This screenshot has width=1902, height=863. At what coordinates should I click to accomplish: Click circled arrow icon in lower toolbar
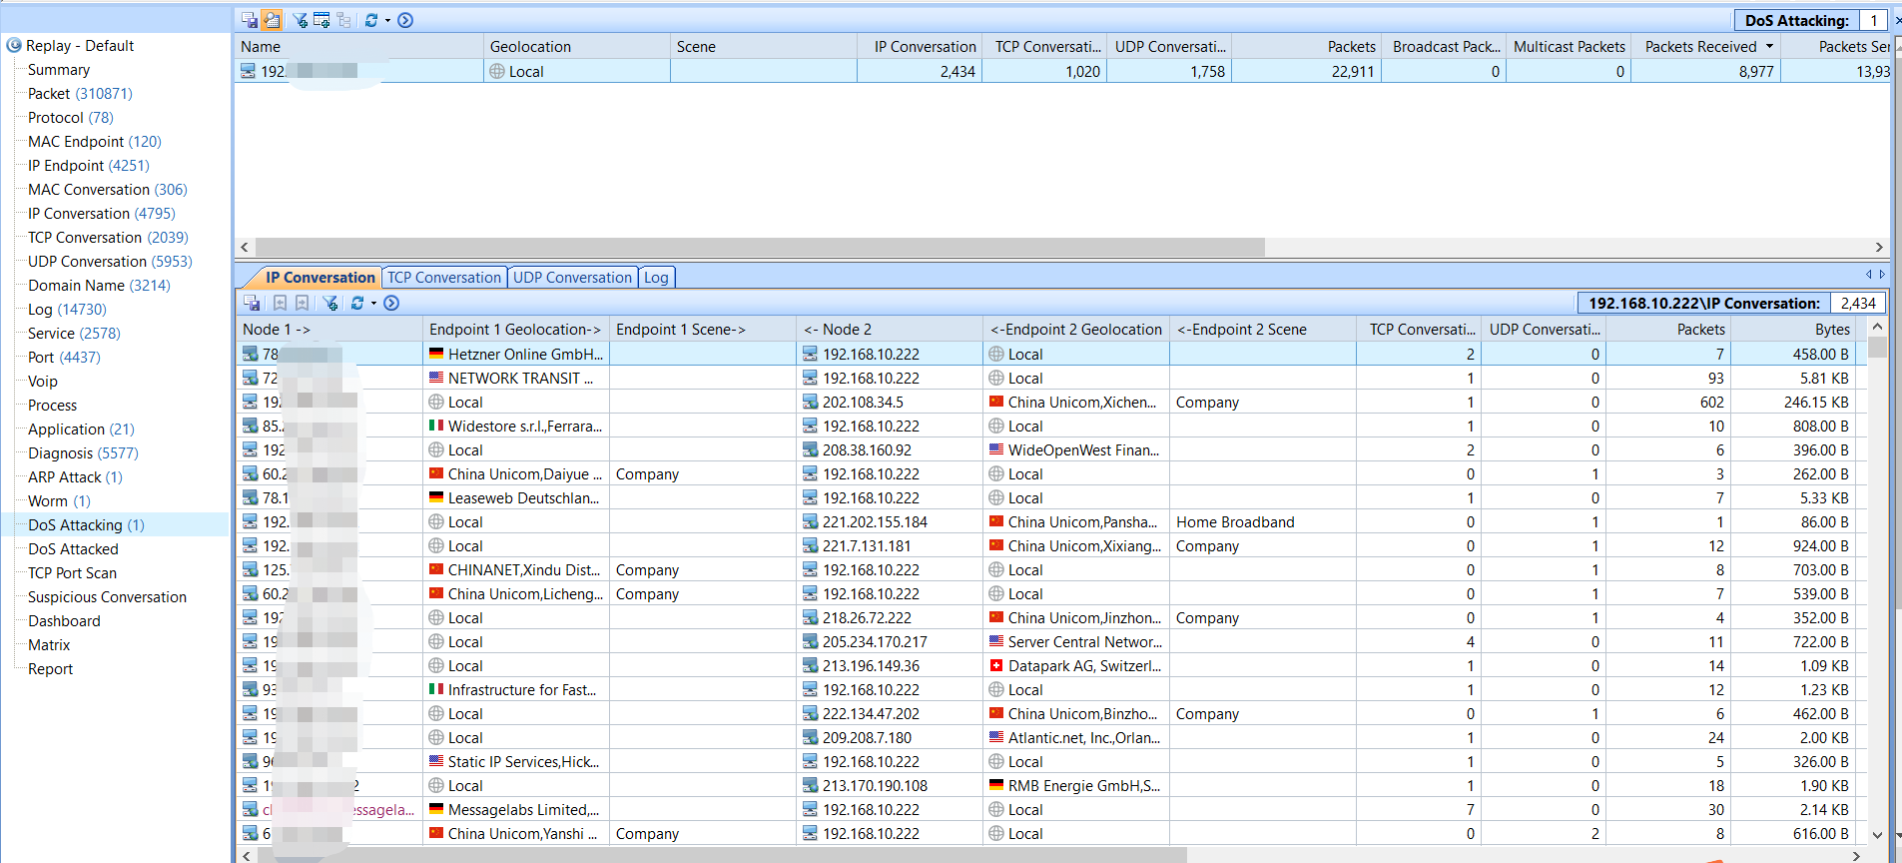pyautogui.click(x=391, y=303)
